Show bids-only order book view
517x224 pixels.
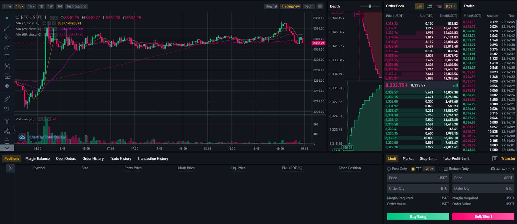pos(429,6)
